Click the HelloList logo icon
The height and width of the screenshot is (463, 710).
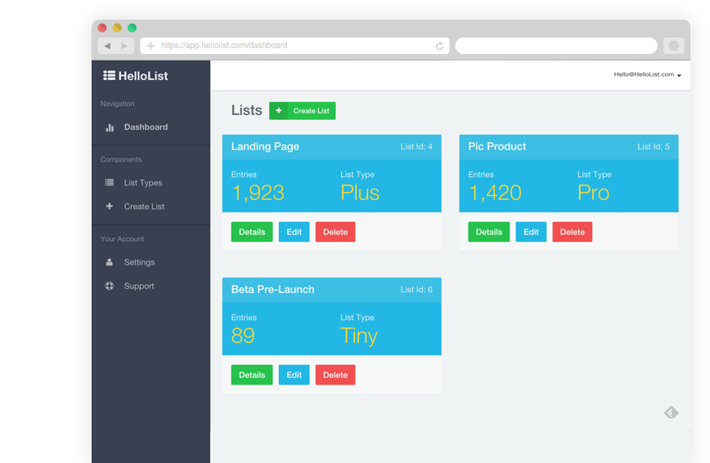(109, 75)
